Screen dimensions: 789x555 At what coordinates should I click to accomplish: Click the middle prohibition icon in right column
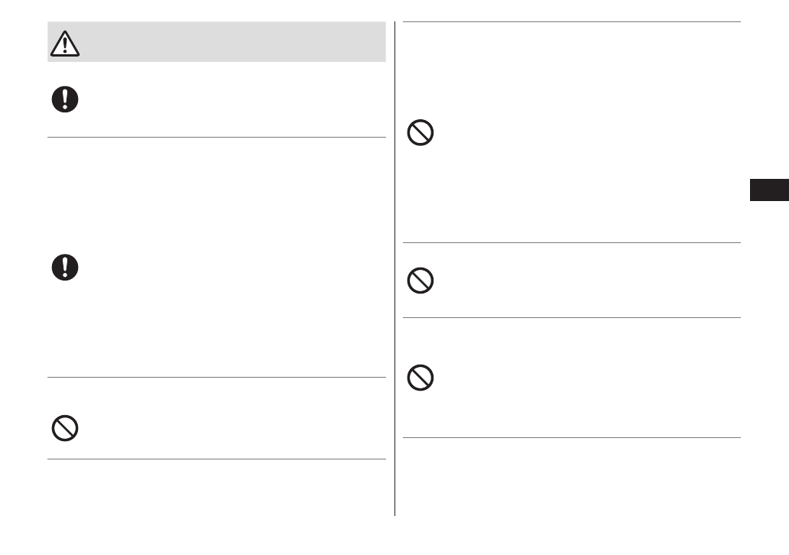click(420, 281)
